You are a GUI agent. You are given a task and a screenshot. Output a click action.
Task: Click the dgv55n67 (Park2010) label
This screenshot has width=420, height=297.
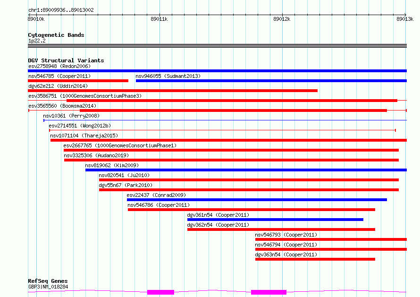click(x=126, y=185)
